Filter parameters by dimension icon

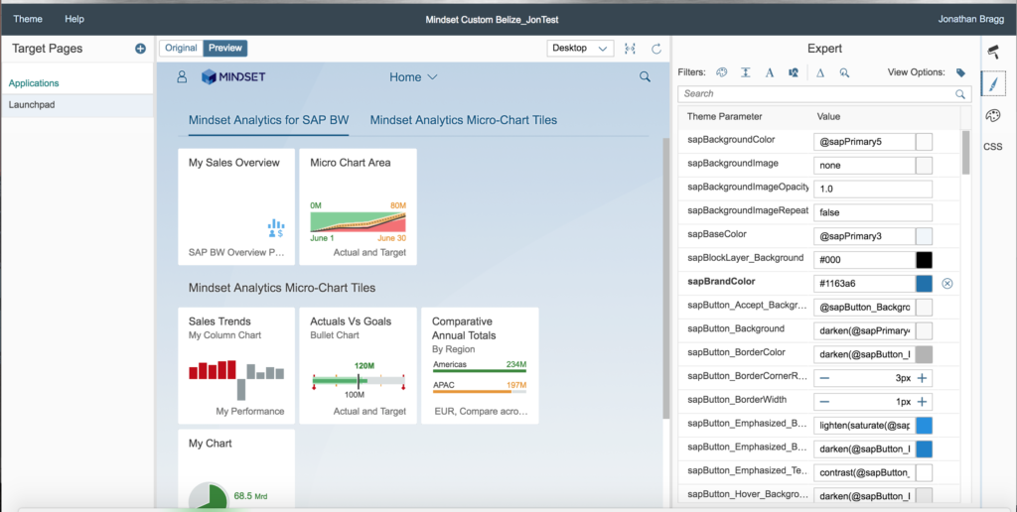pos(746,72)
